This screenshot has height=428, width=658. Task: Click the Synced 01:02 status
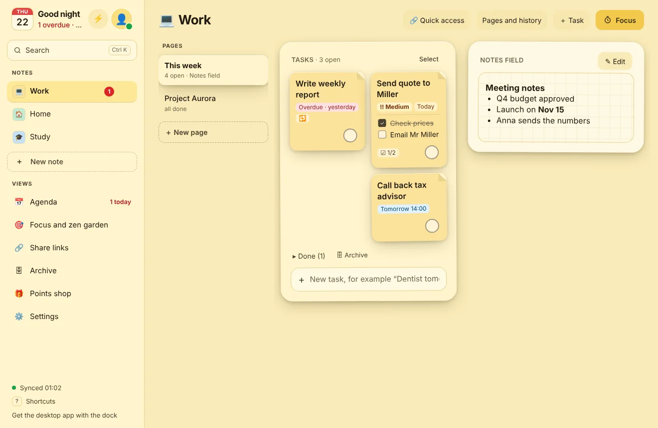(x=37, y=388)
